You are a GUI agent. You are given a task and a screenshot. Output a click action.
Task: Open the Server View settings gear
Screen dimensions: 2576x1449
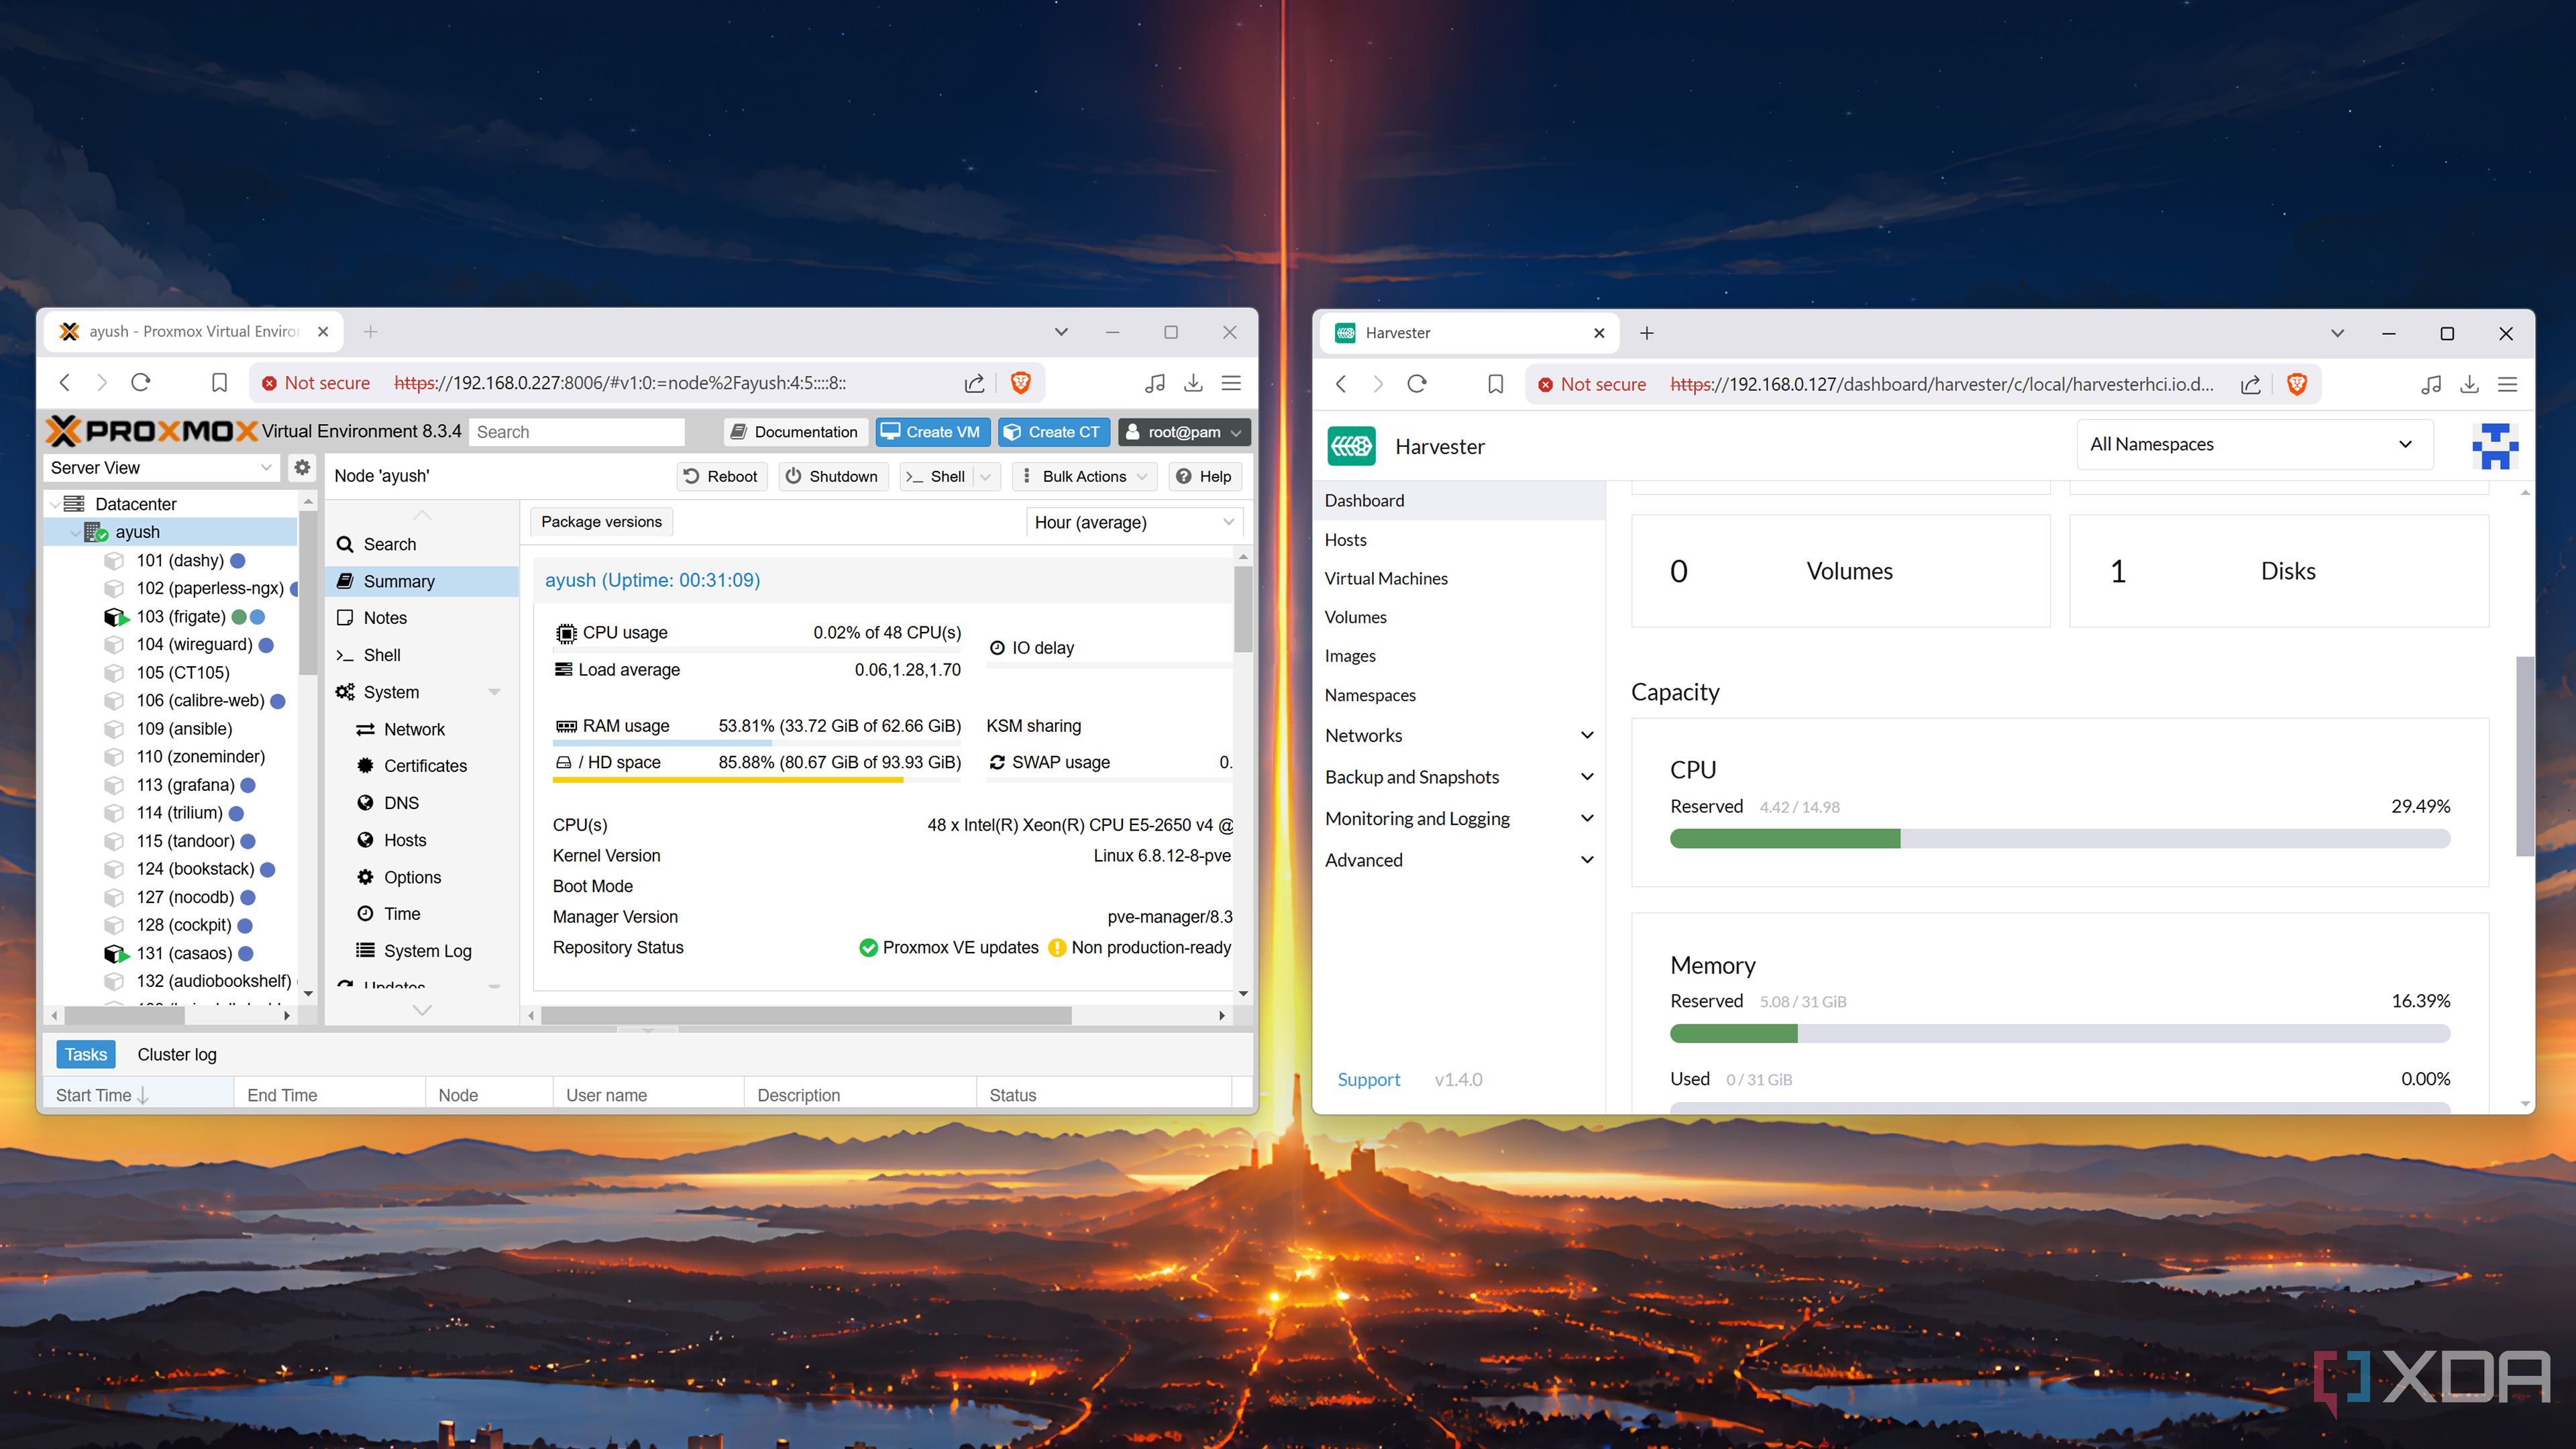[301, 467]
